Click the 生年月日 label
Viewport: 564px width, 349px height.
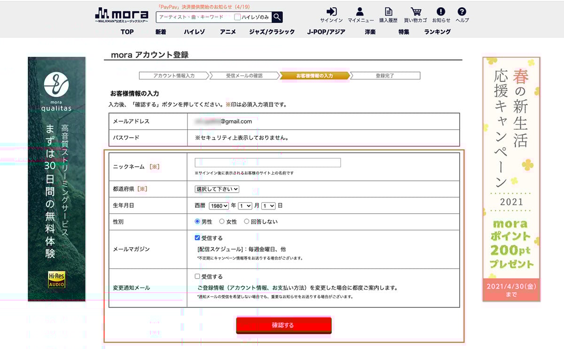coord(125,206)
